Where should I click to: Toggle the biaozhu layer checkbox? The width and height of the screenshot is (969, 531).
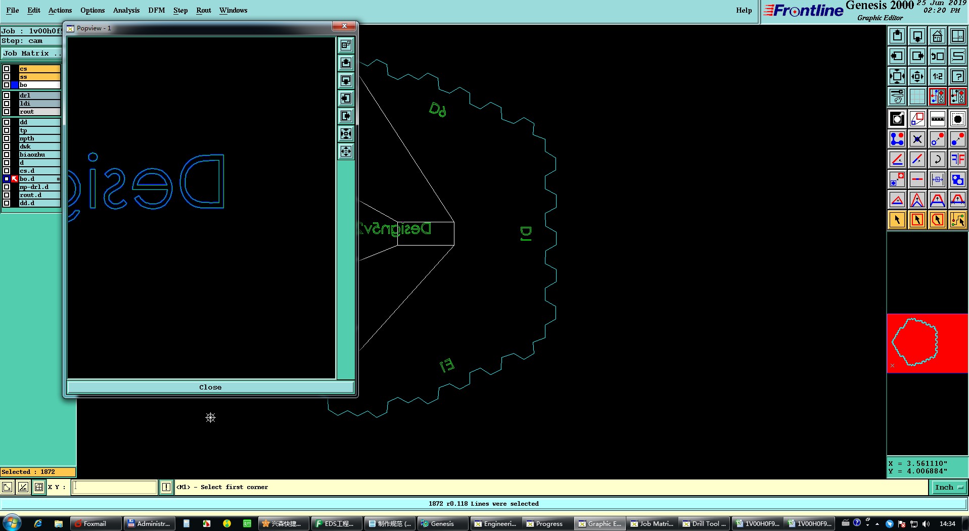[7, 155]
